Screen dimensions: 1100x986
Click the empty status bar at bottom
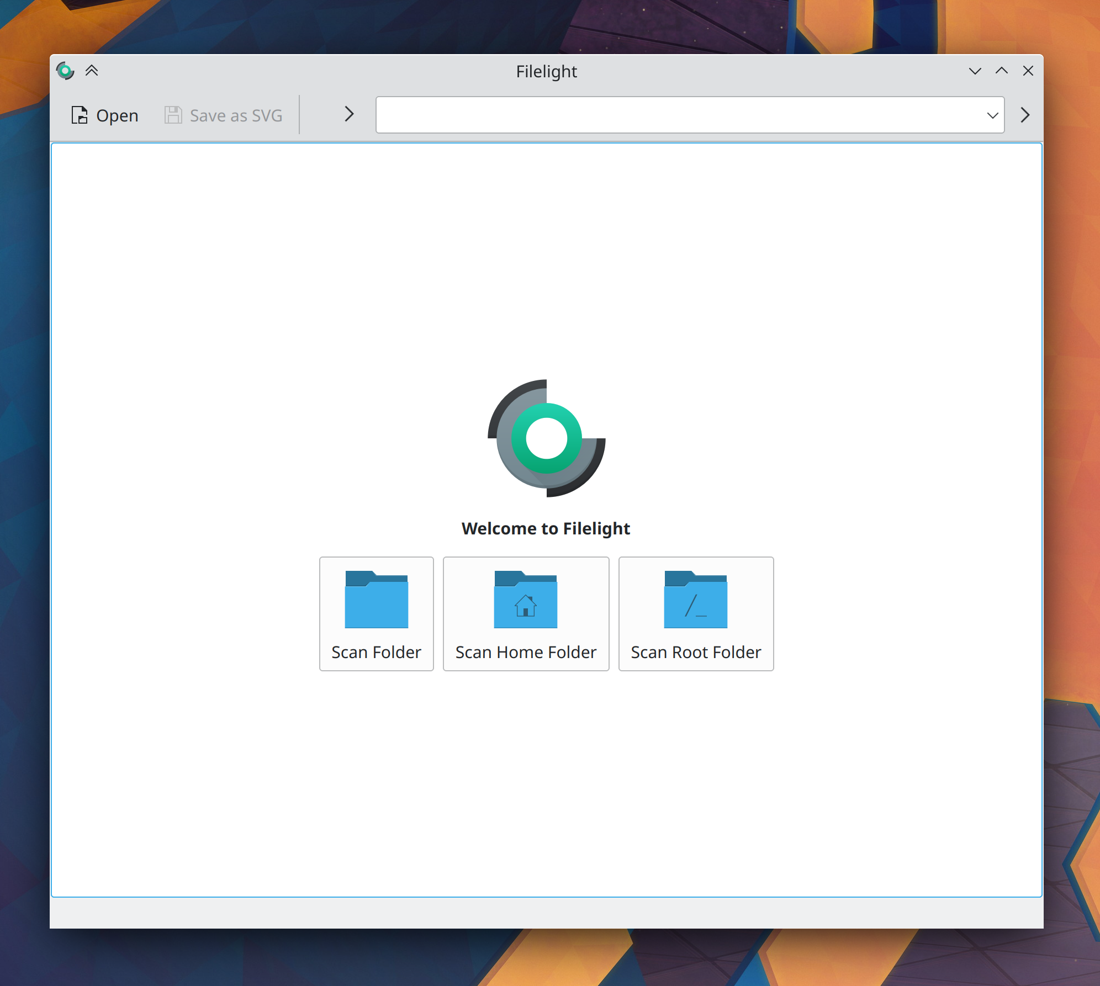546,913
